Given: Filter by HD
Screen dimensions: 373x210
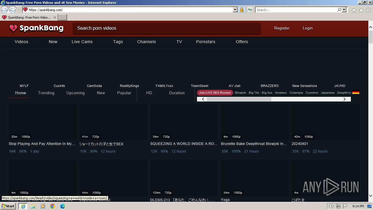Looking at the screenshot, I should [x=149, y=93].
